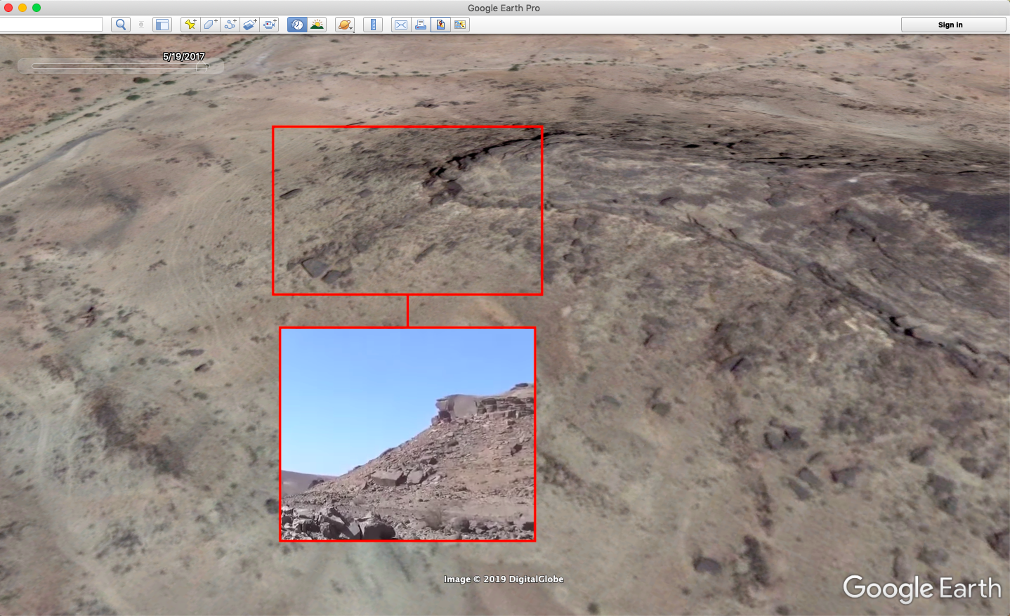Screen dimensions: 1010x616
Task: Close the Google Earth Pro window
Action: [x=8, y=8]
